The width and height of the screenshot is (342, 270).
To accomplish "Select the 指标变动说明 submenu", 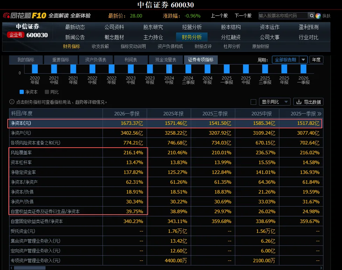I will [133, 47].
